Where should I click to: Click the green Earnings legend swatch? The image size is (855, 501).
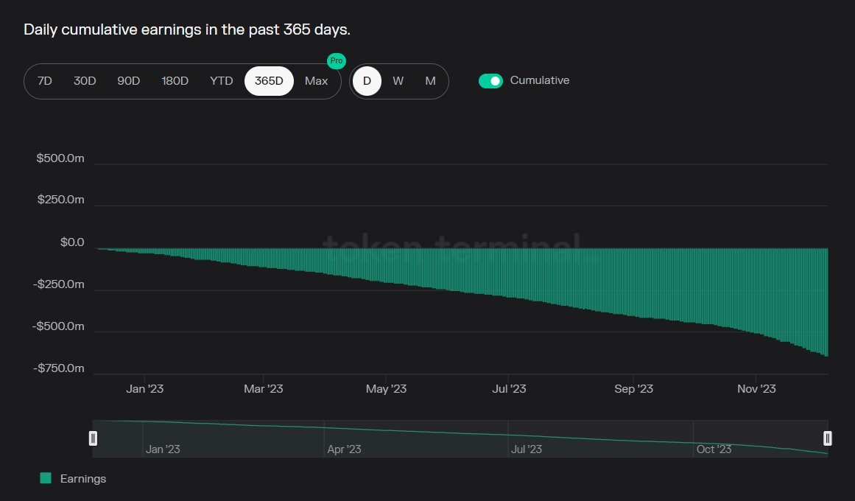pyautogui.click(x=46, y=479)
